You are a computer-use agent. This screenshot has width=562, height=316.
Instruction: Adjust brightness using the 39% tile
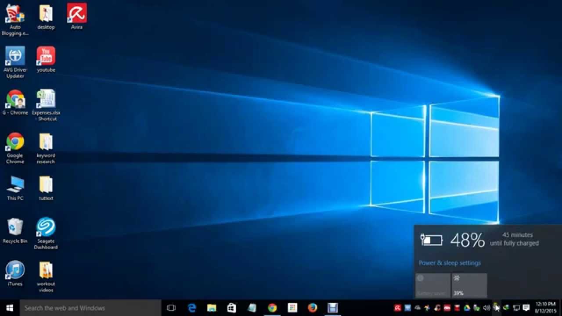pos(469,284)
